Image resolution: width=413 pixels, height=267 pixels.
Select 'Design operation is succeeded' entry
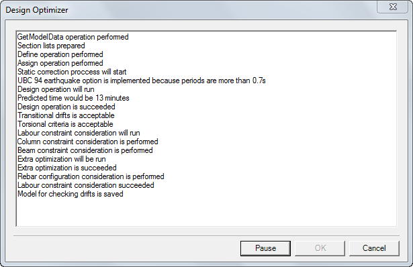(66, 106)
